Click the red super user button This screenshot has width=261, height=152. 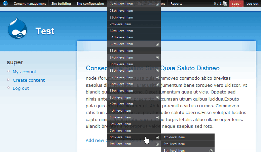pyautogui.click(x=236, y=3)
